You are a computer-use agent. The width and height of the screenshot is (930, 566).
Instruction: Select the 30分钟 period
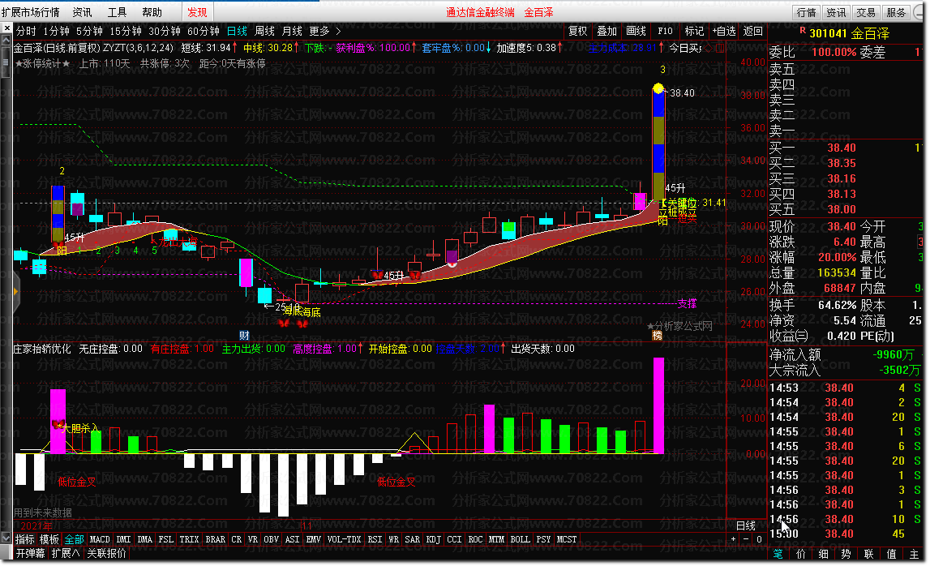pyautogui.click(x=165, y=31)
